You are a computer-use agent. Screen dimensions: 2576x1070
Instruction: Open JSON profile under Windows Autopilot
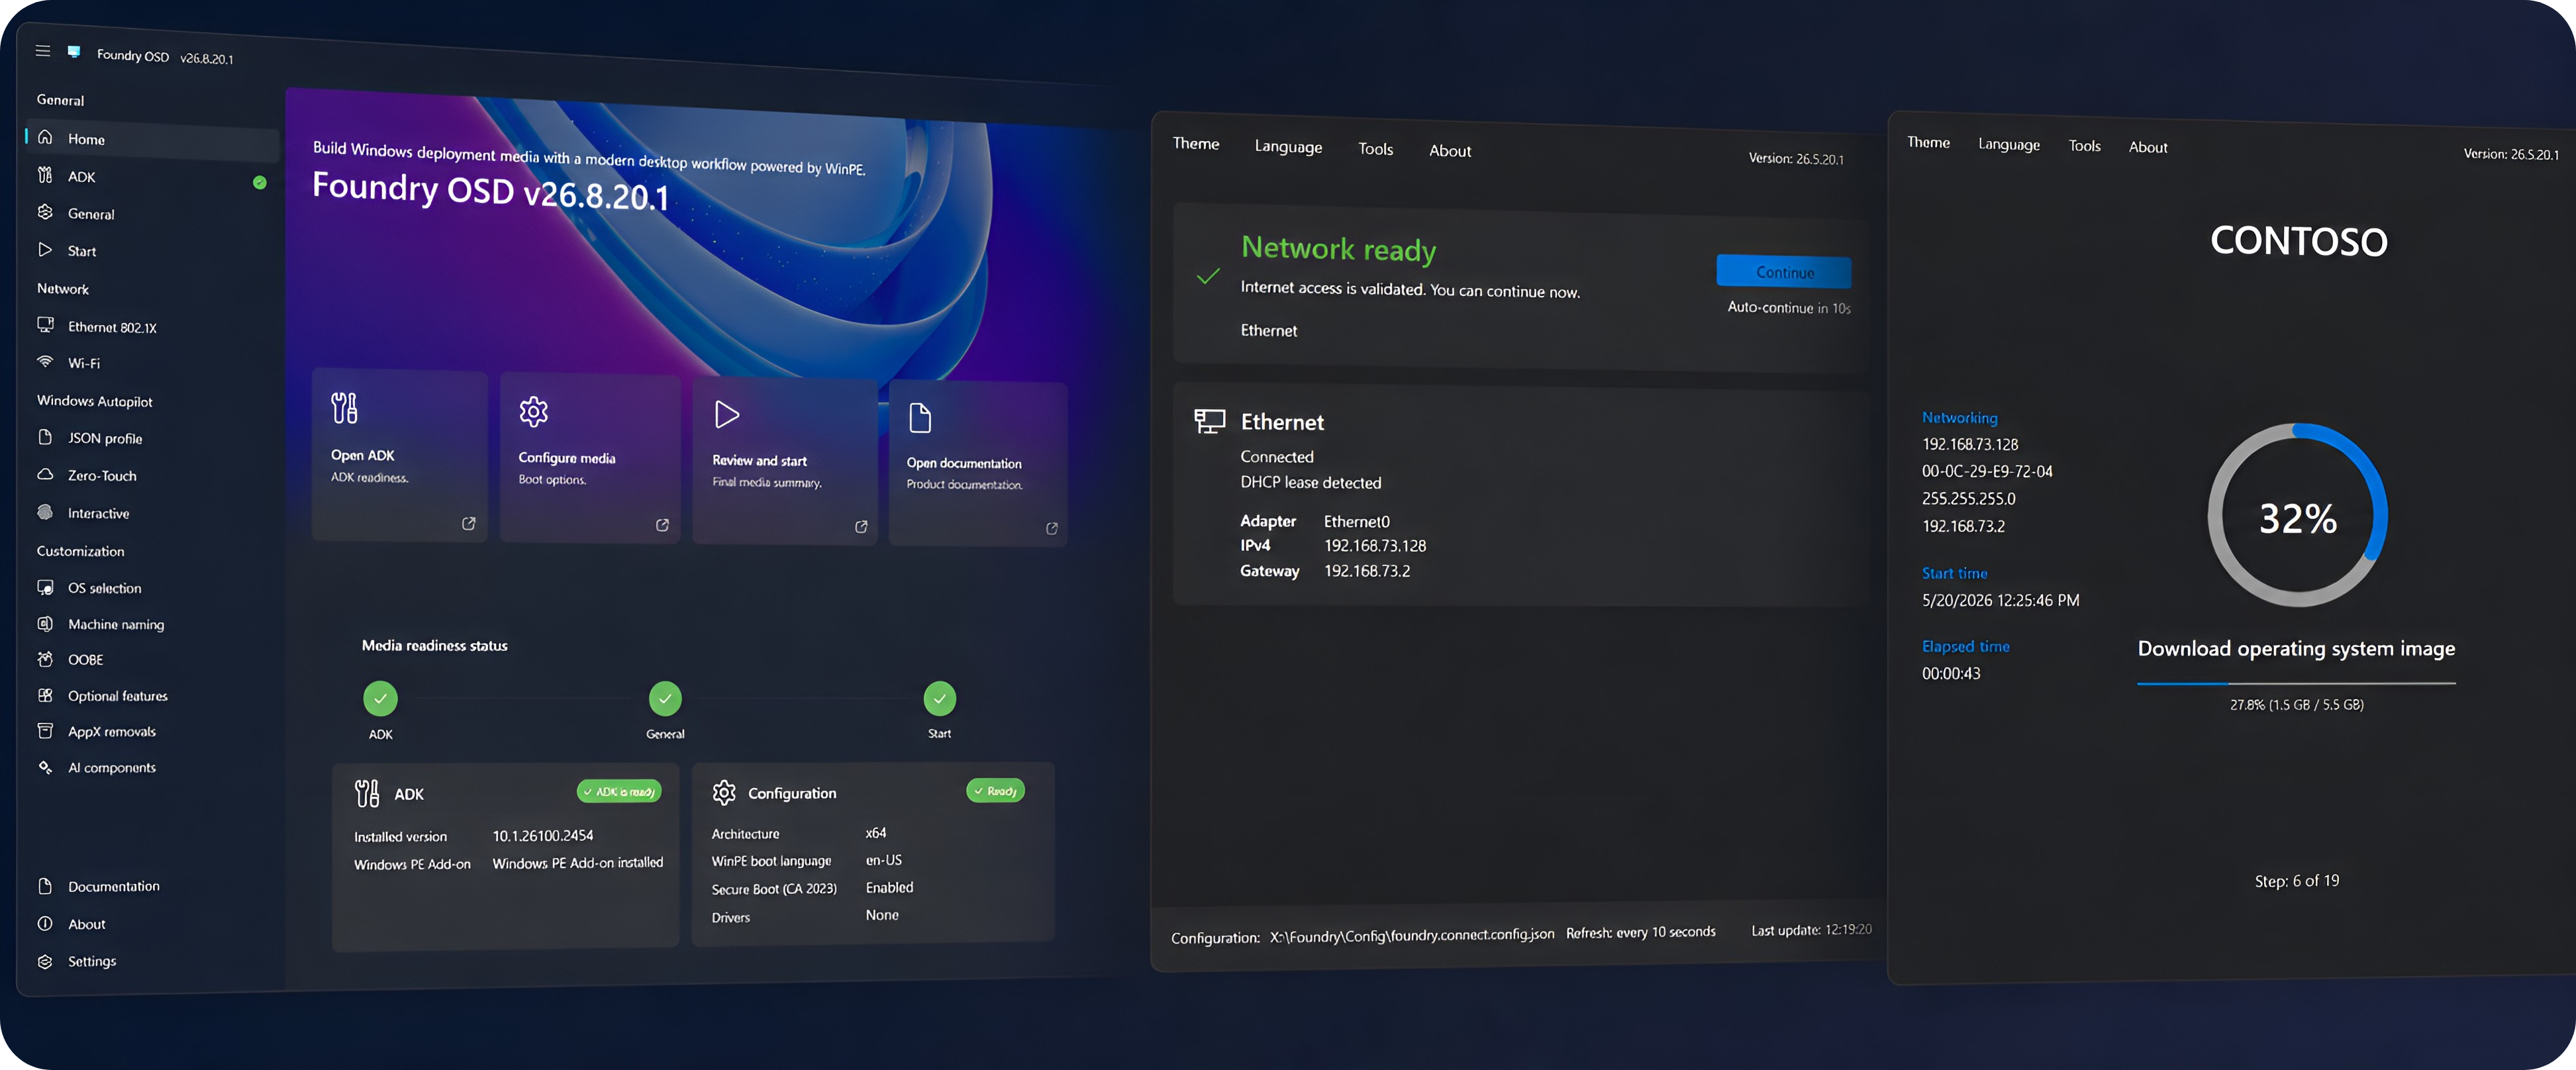pos(152,438)
